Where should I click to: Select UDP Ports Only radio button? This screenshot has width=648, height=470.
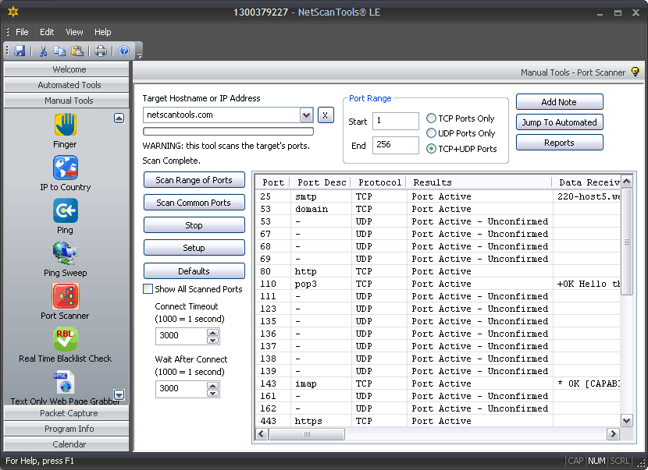(431, 133)
